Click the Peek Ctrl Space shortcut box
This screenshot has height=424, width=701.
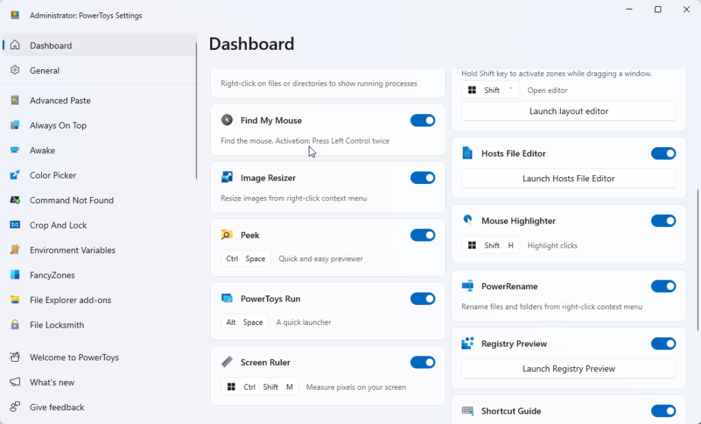pyautogui.click(x=246, y=259)
